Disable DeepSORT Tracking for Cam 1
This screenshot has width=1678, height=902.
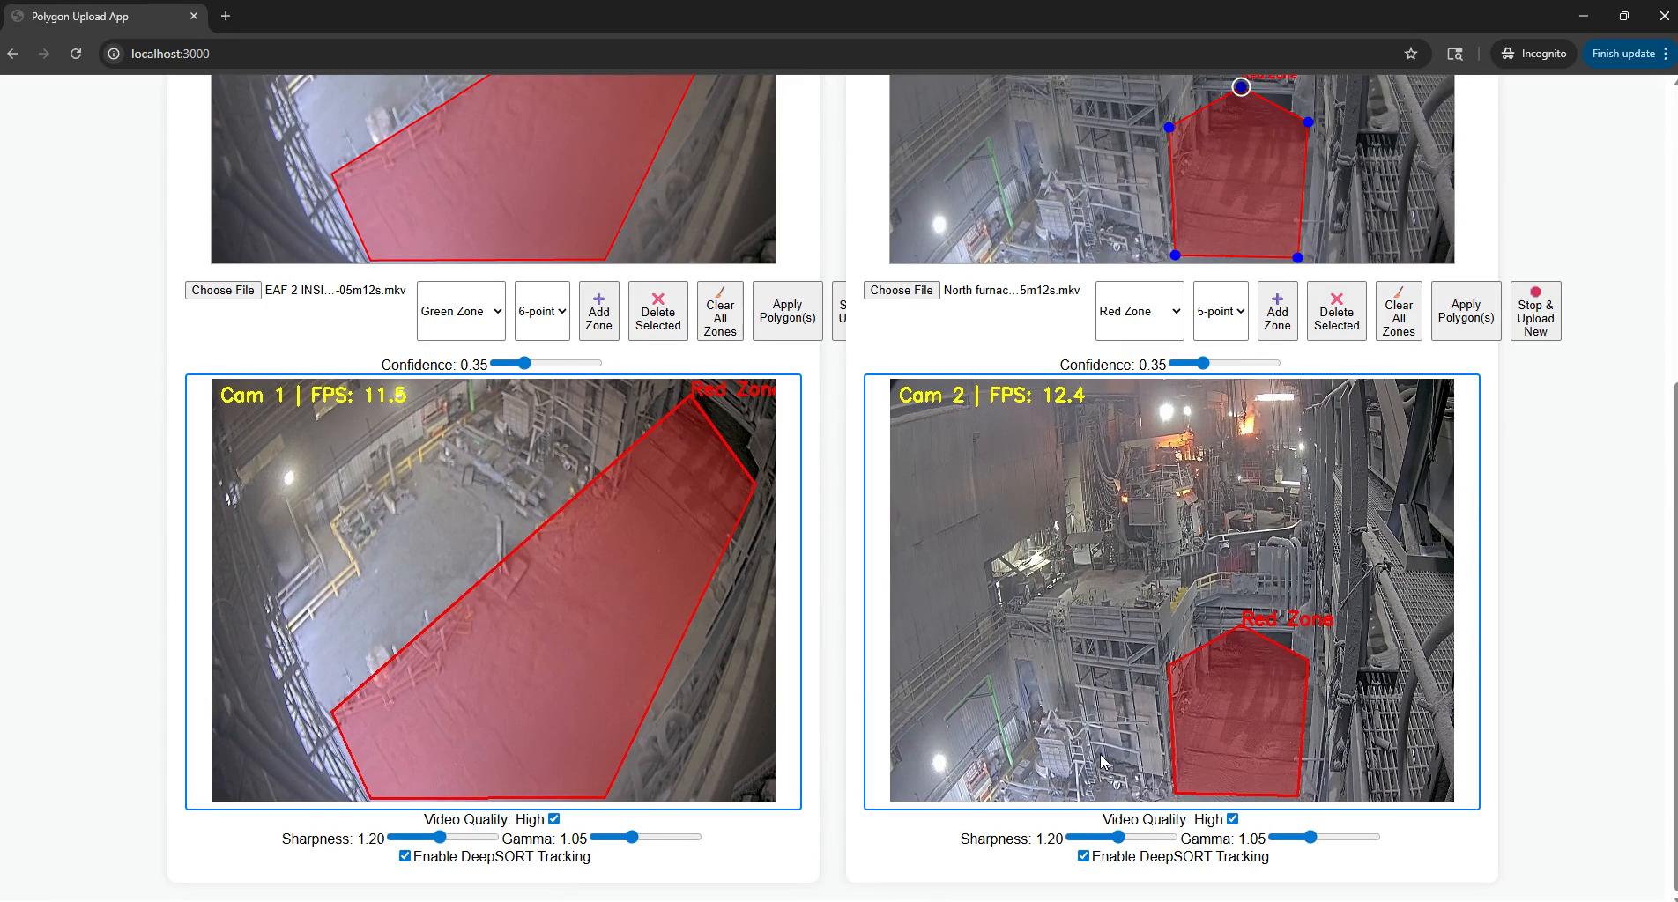point(405,855)
